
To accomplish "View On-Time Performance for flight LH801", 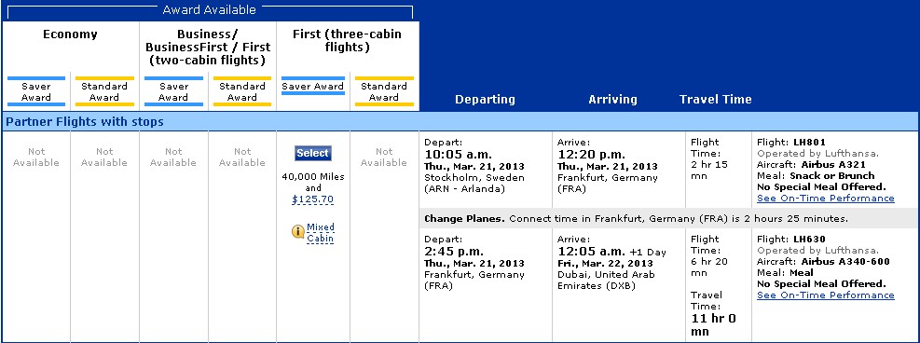I will (x=826, y=199).
